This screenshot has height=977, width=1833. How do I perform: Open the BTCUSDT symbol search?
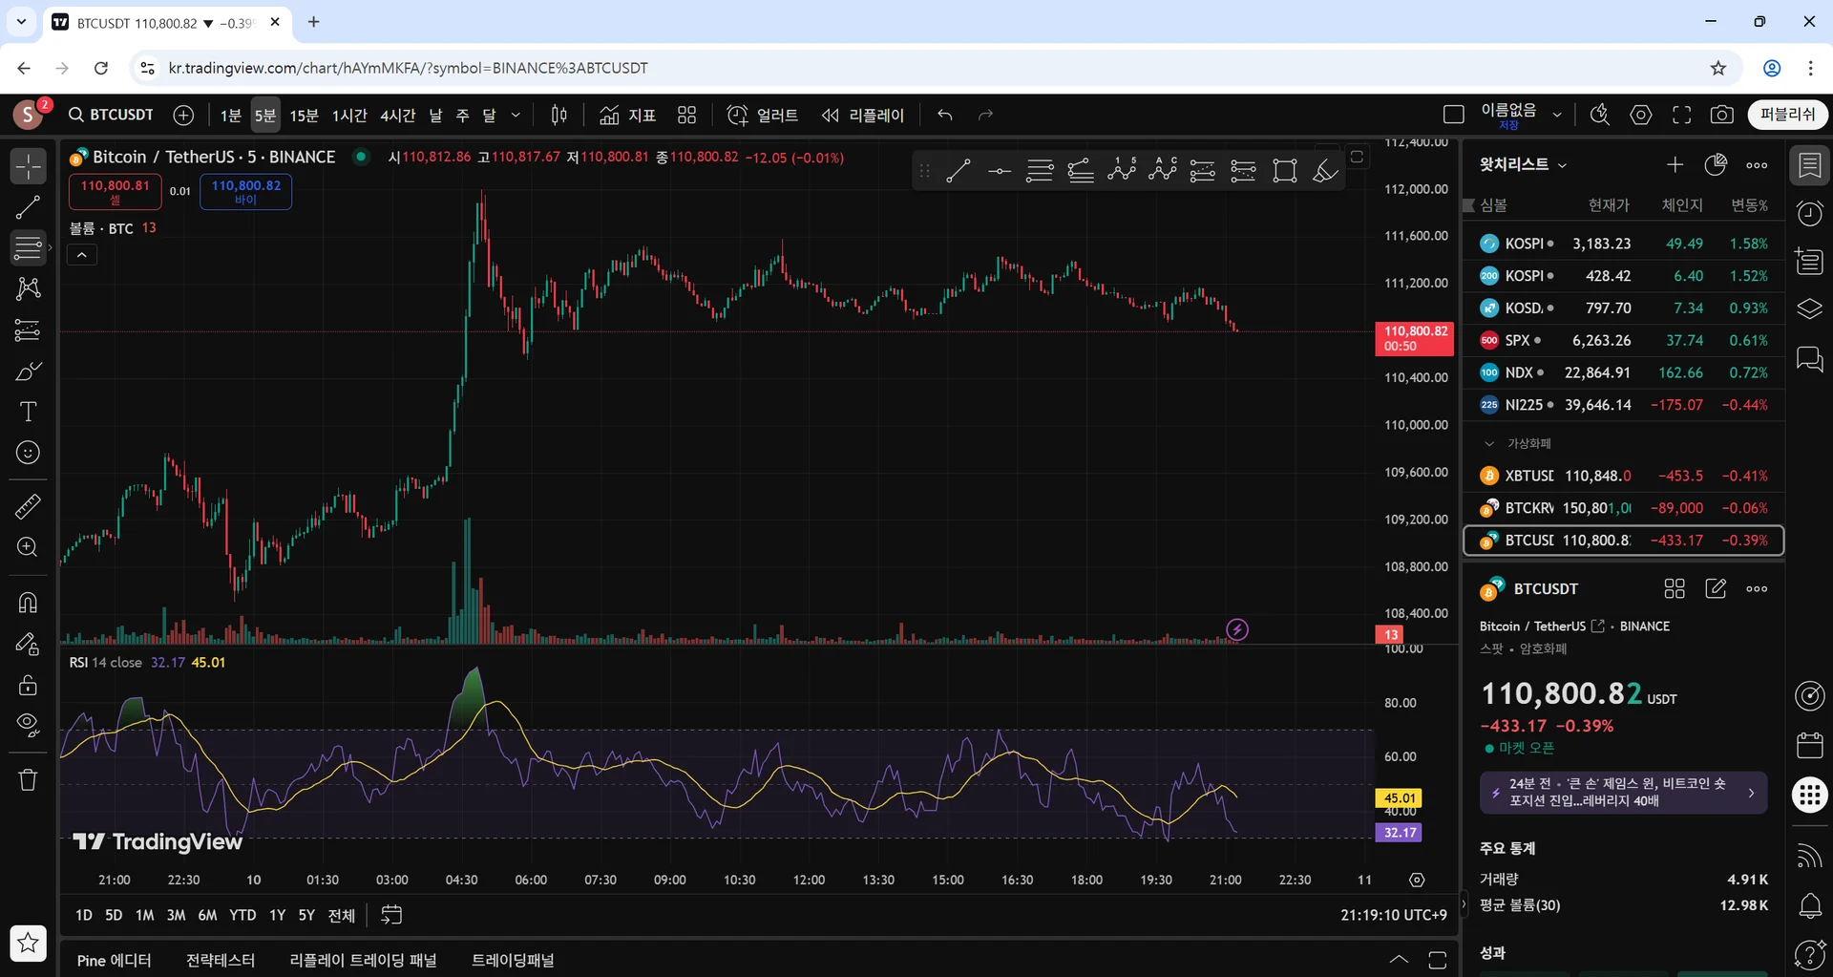point(112,115)
